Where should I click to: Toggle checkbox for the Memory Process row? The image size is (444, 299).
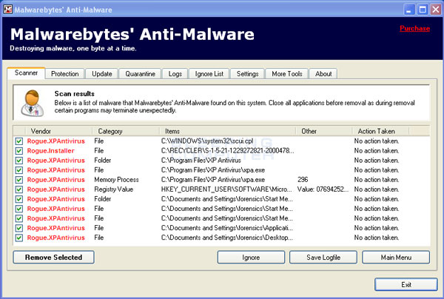pos(19,180)
